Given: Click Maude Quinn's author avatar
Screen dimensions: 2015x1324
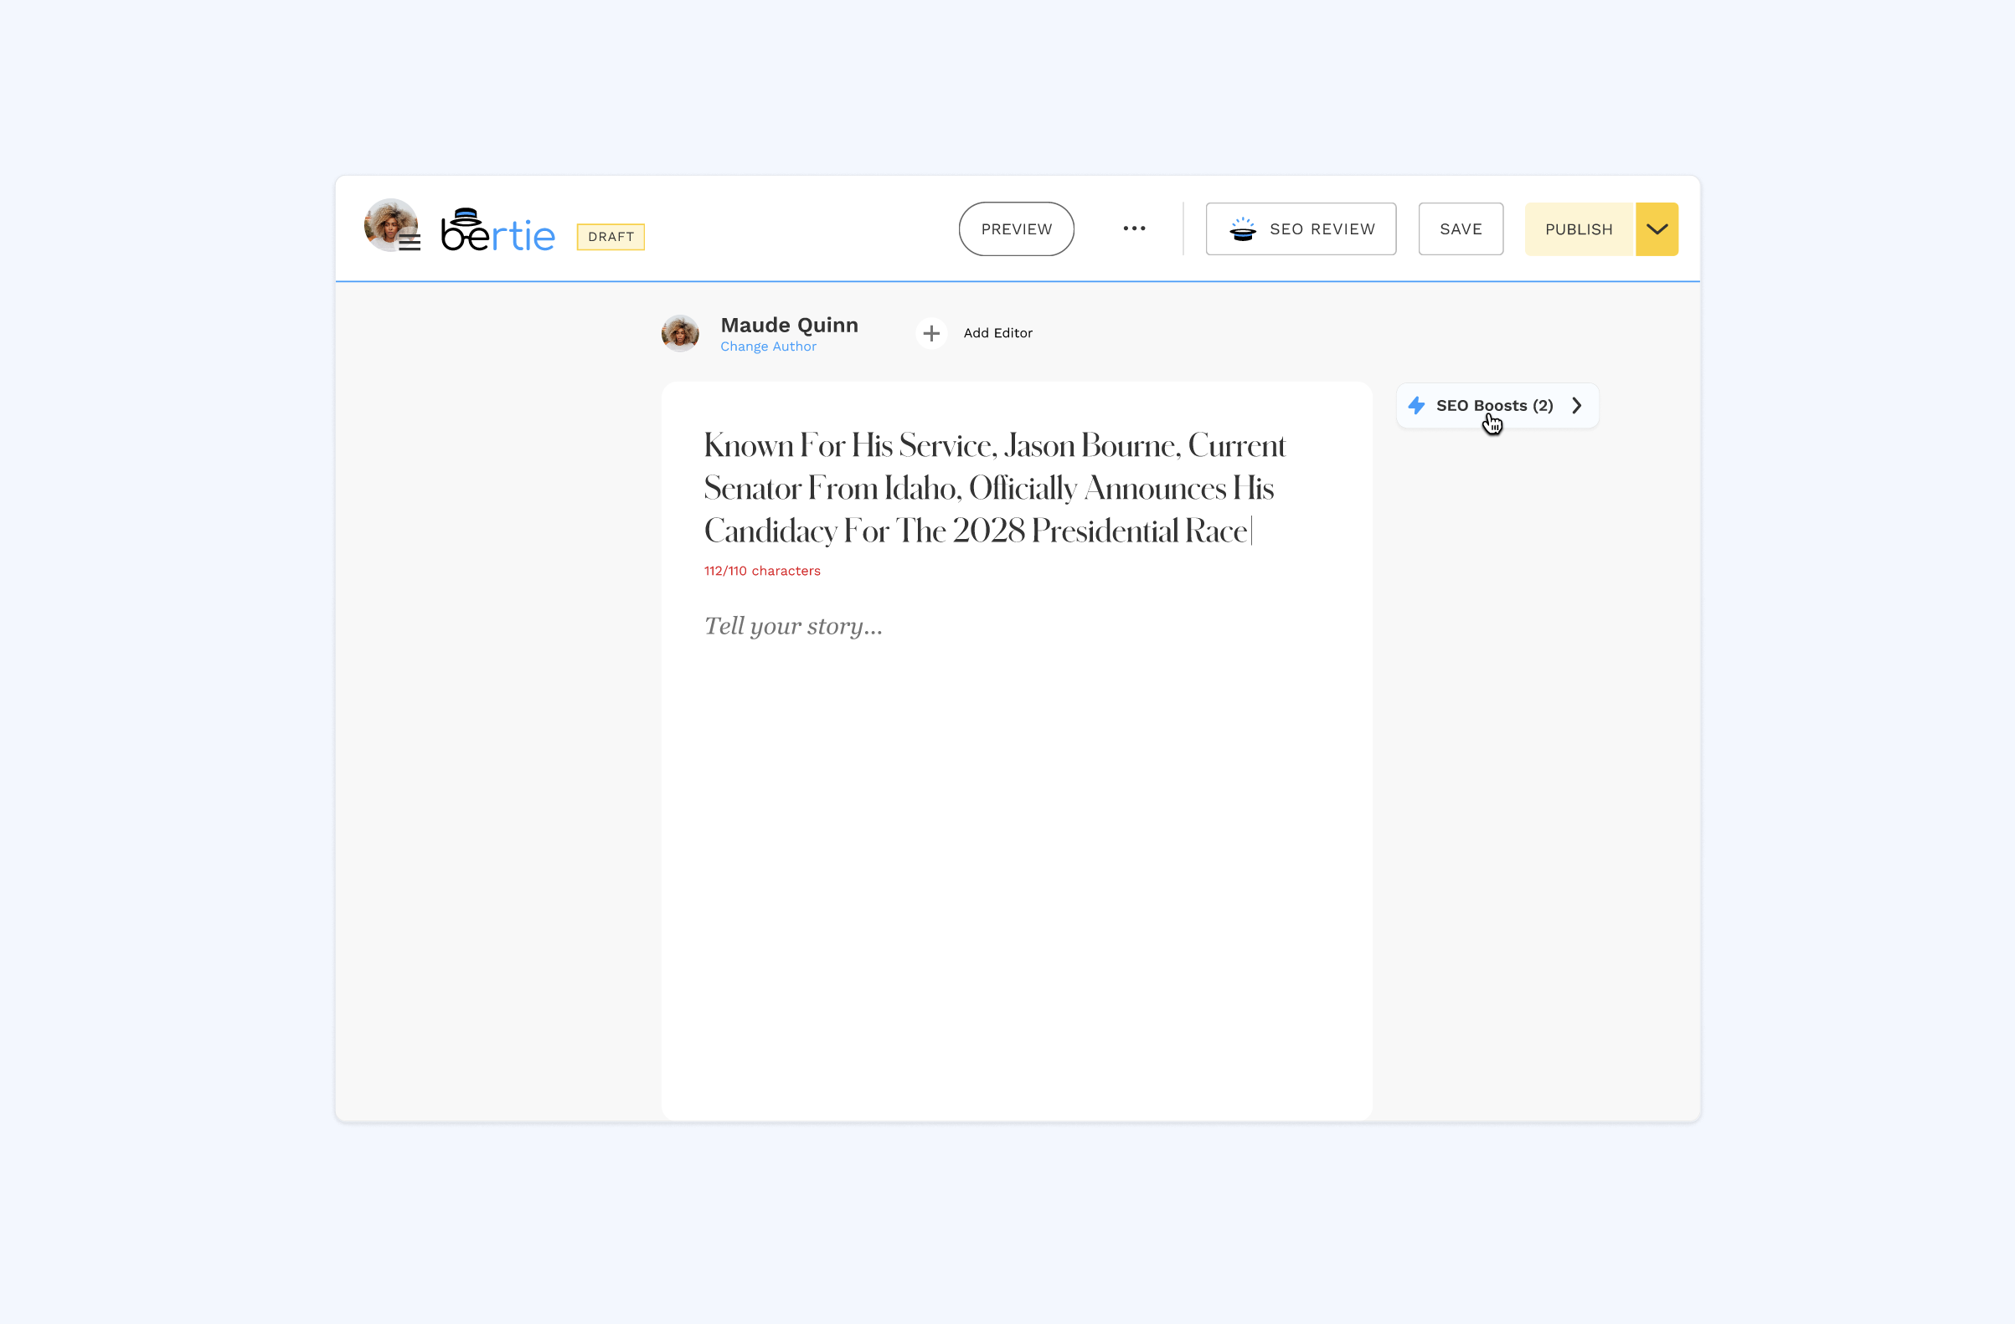Looking at the screenshot, I should pyautogui.click(x=680, y=333).
